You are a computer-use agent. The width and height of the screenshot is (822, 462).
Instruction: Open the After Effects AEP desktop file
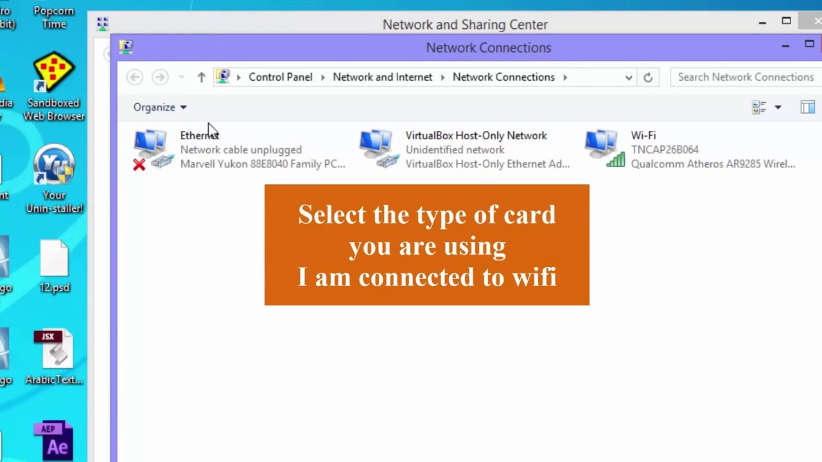54,441
